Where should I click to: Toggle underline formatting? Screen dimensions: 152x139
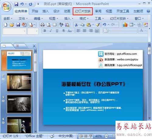pyautogui.click(x=57, y=31)
